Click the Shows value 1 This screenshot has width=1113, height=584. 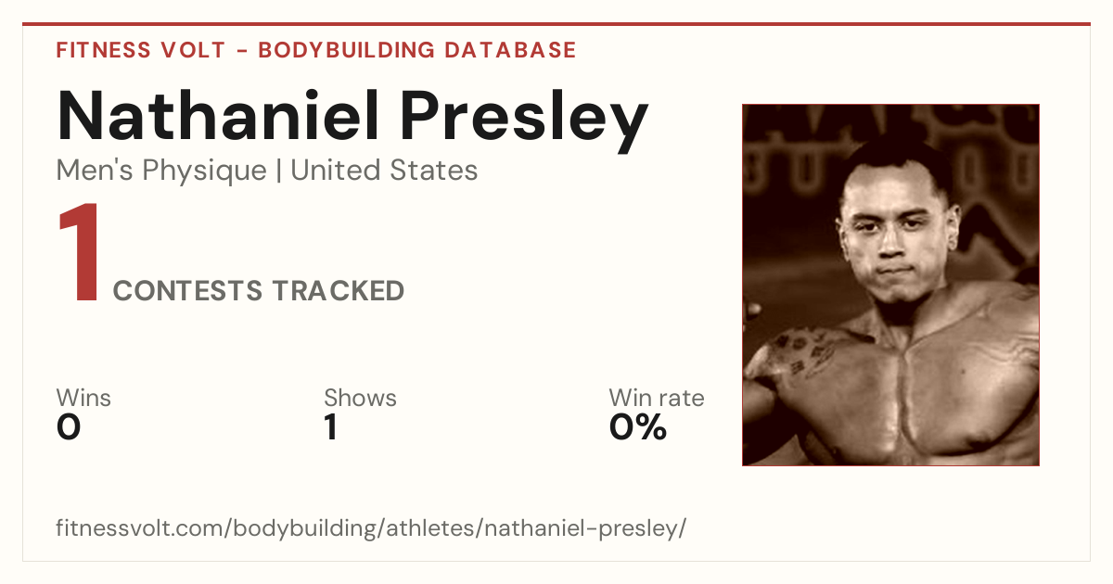(x=331, y=428)
